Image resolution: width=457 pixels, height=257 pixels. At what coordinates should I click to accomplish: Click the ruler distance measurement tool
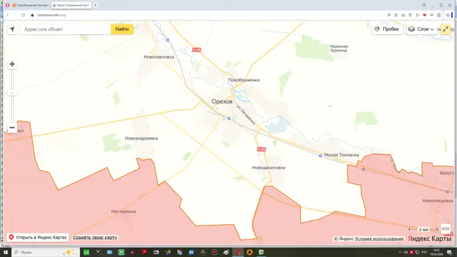446,228
